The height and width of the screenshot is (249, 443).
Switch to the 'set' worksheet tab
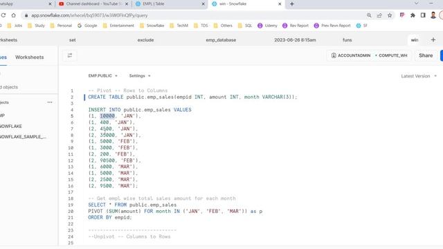pos(72,40)
